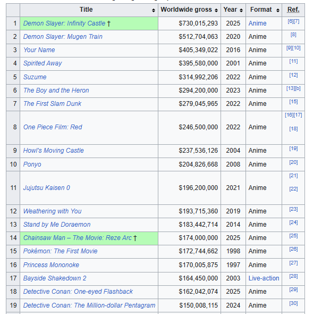330x314 pixels.
Task: Open reference [17]
Action: pos(298,115)
